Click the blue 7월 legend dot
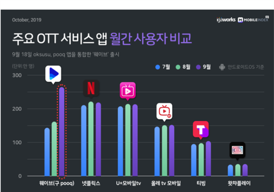The width and height of the screenshot is (274, 192). click(157, 67)
